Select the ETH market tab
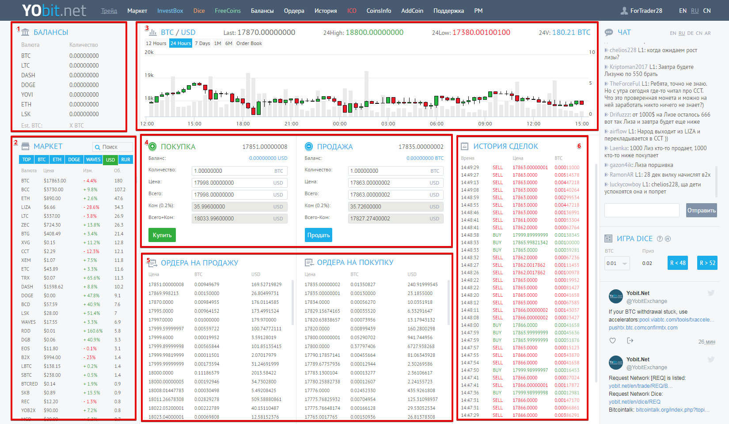The width and height of the screenshot is (729, 424). (57, 159)
